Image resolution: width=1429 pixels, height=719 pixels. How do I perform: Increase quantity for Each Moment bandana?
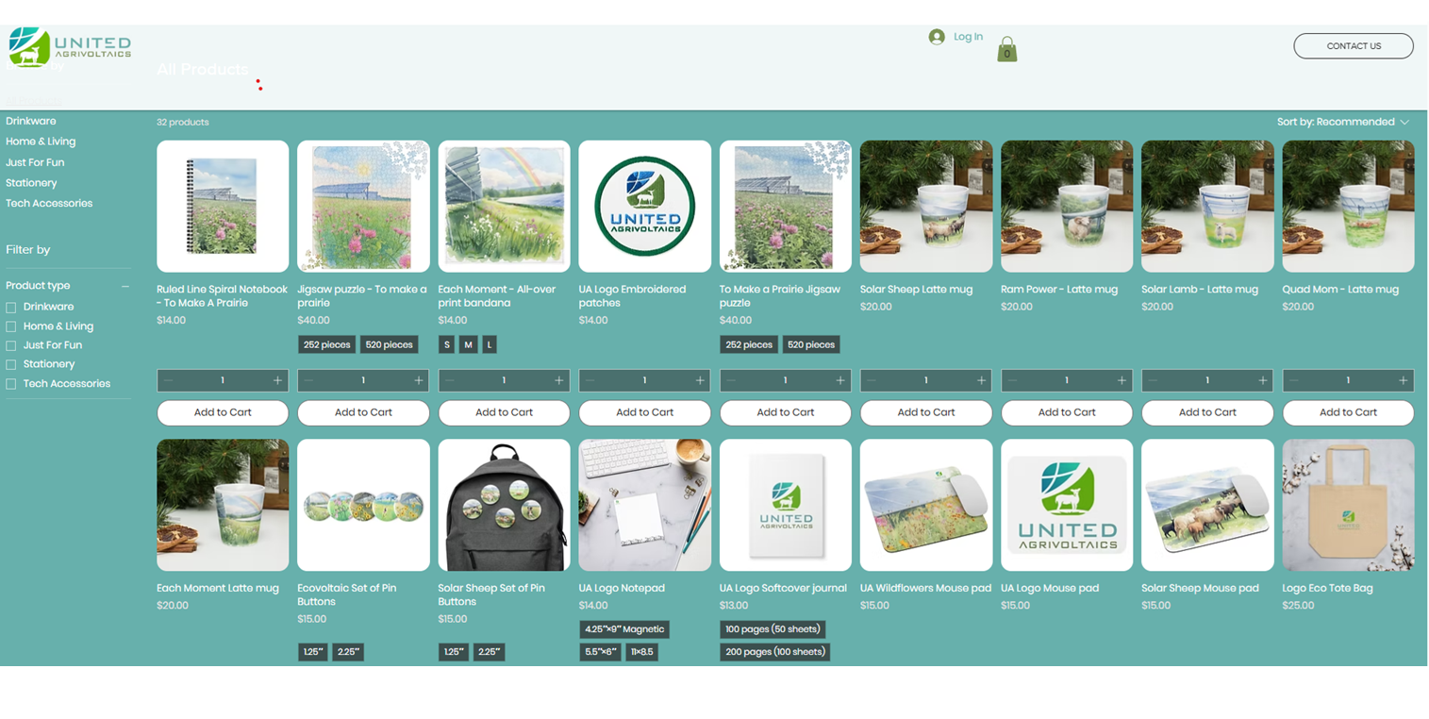click(559, 380)
